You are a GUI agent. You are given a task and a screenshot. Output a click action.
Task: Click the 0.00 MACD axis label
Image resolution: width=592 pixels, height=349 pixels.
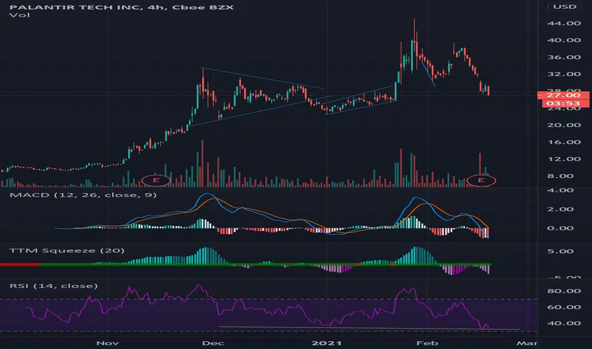[x=560, y=228]
